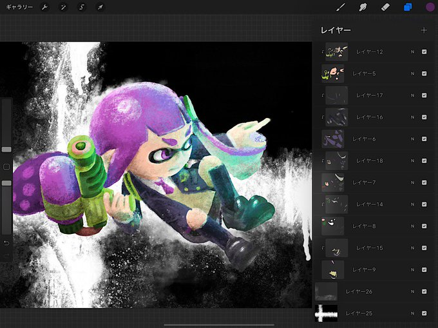Select the レイヤー12 thumbnail
Screen dimensions: 438x328
(x=337, y=52)
